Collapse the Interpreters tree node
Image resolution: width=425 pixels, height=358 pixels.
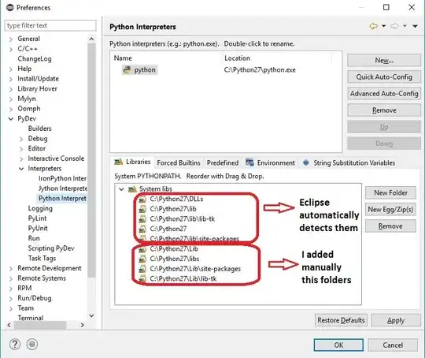pyautogui.click(x=21, y=169)
